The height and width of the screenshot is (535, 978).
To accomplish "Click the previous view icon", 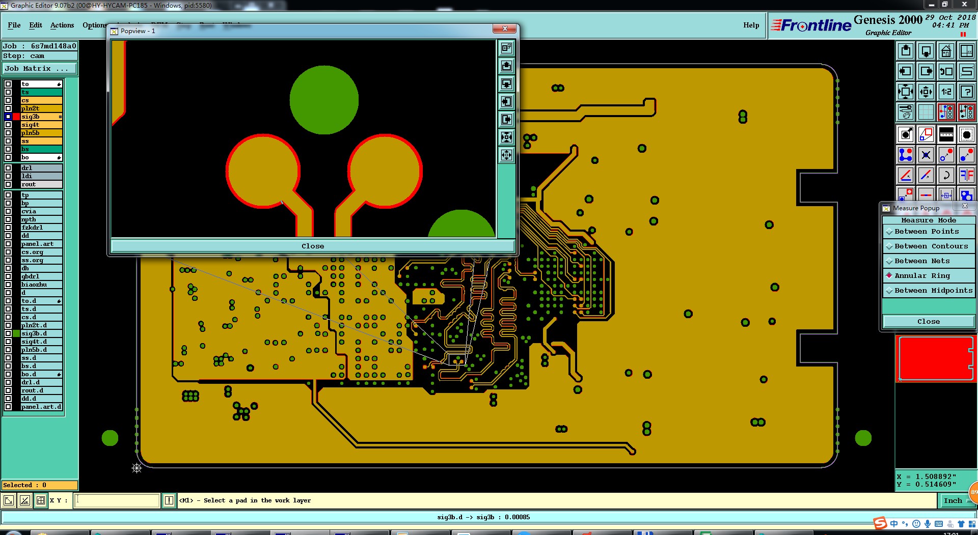I will pos(946,71).
